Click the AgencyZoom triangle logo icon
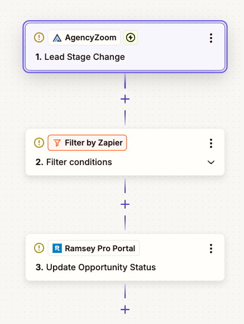This screenshot has height=324, width=244. click(57, 38)
